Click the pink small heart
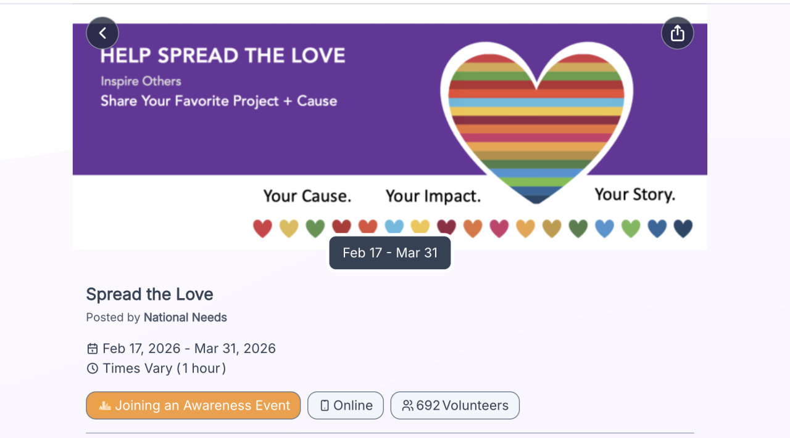 (499, 229)
